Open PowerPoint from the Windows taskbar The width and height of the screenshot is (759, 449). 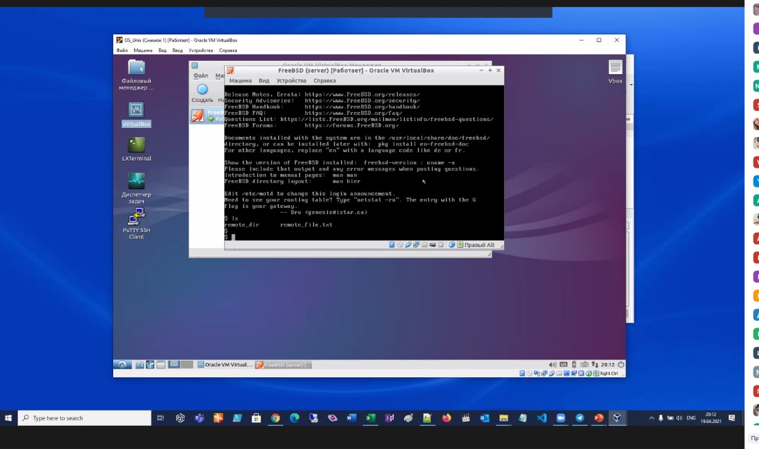click(599, 418)
